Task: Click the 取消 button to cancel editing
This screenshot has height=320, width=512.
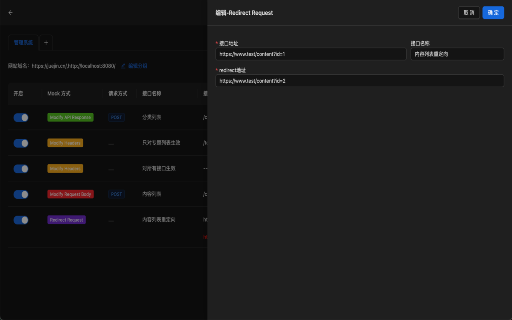Action: click(469, 12)
